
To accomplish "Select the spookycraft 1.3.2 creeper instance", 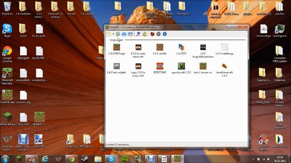I will point(181,68).
